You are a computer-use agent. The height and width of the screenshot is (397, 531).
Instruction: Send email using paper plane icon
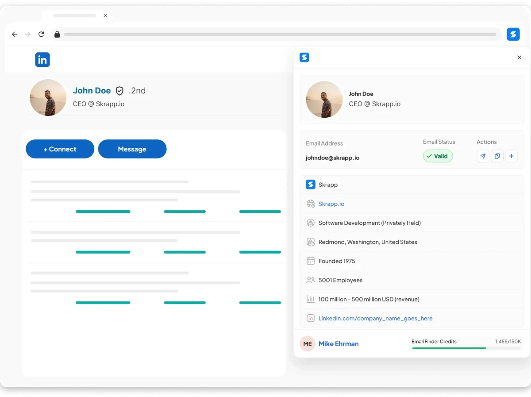[x=483, y=156]
